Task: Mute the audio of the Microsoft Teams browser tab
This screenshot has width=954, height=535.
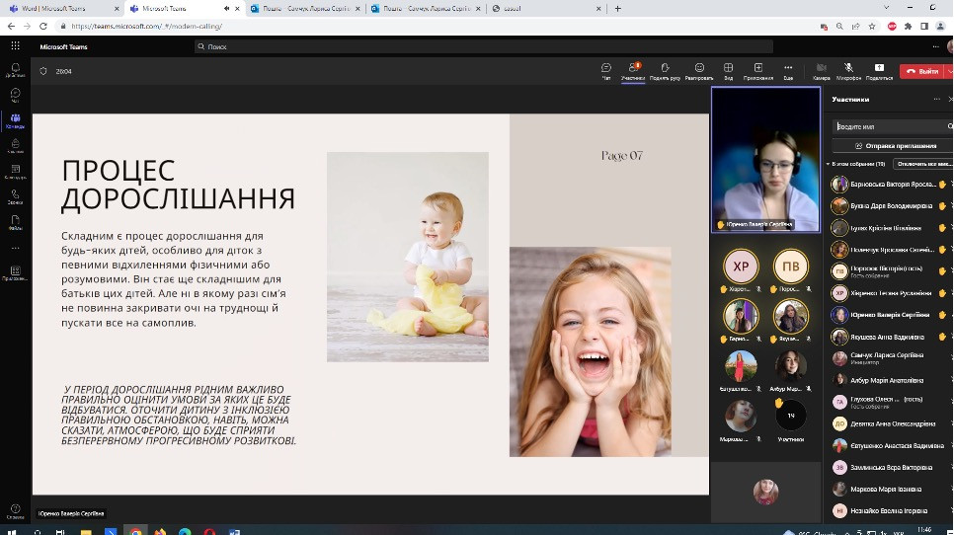Action: tap(227, 8)
